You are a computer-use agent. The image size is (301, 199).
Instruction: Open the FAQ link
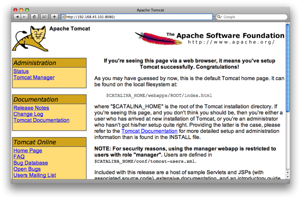coord(19,156)
